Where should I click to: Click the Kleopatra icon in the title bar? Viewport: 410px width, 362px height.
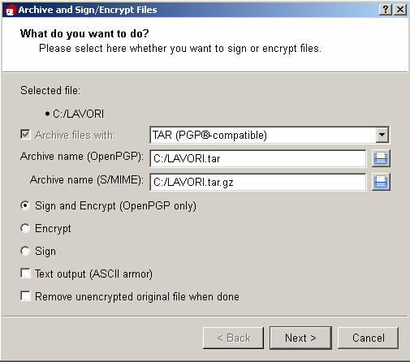click(10, 10)
